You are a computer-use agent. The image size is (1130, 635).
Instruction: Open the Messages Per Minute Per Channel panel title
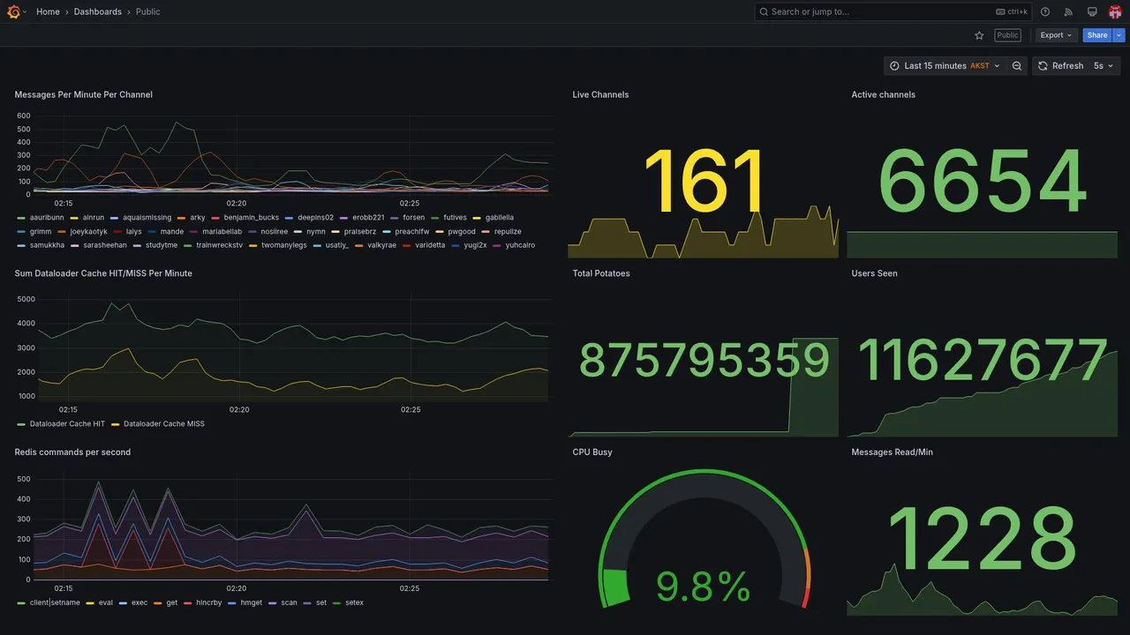click(84, 94)
